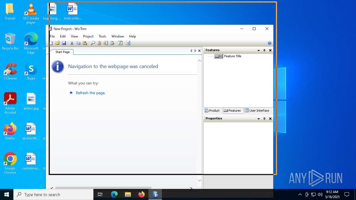Open File Explorer from the taskbar

click(x=128, y=194)
